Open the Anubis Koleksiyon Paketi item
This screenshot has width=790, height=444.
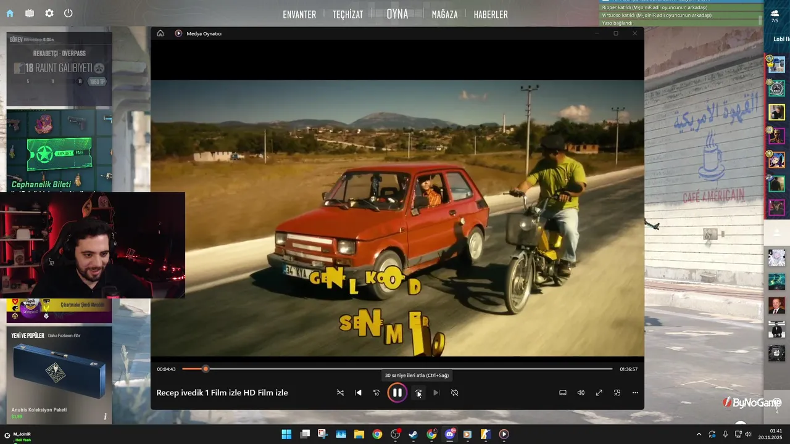pos(59,376)
